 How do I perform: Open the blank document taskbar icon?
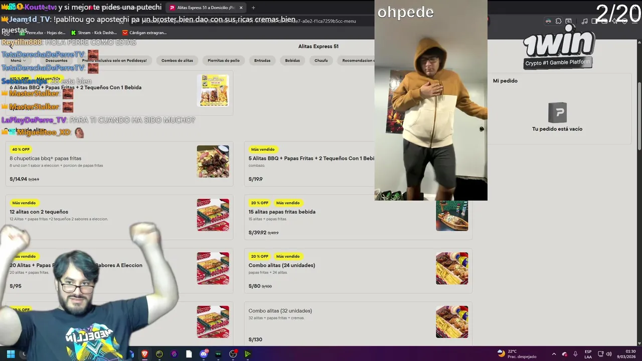pyautogui.click(x=189, y=354)
